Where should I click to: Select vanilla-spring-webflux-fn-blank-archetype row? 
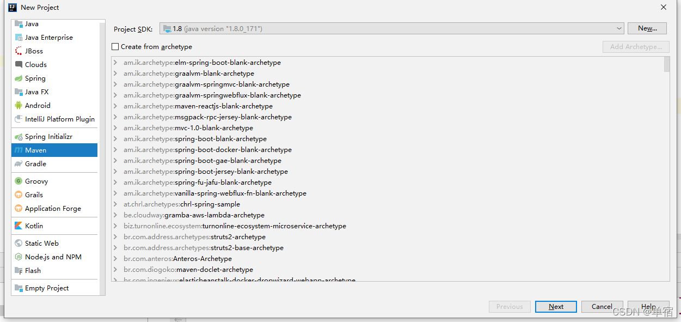[388, 193]
